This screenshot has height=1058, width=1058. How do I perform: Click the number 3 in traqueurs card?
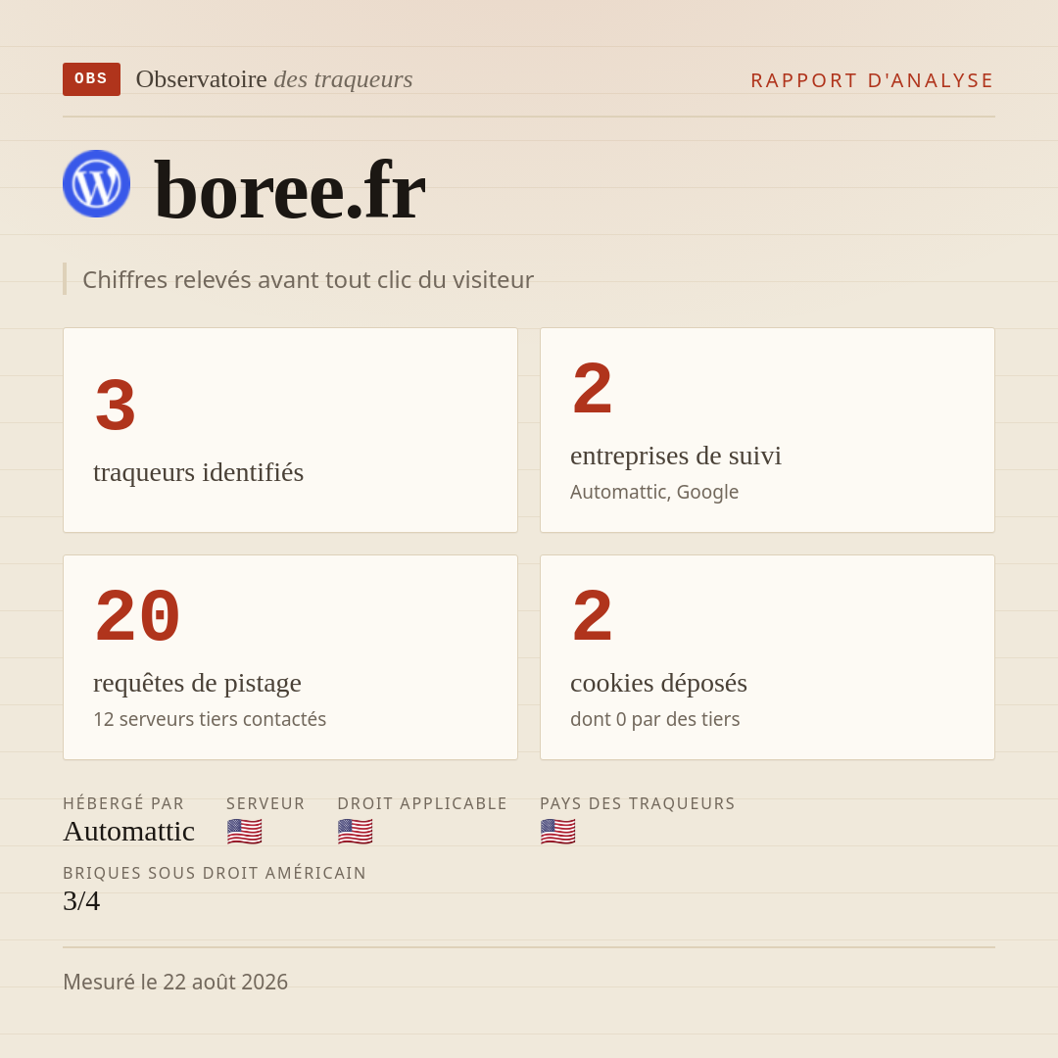[116, 405]
